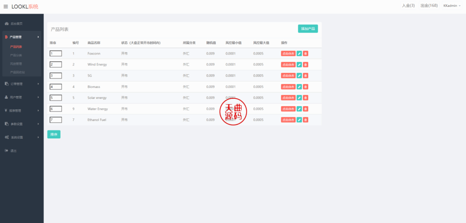Image resolution: width=466 pixels, height=223 pixels.
Task: Click the sort order field for Ethanol Fuel
Action: click(x=56, y=120)
